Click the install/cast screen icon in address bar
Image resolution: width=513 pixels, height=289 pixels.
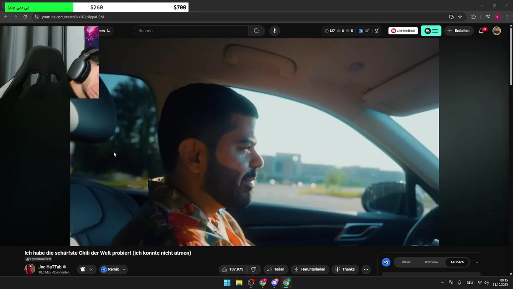[x=451, y=17]
